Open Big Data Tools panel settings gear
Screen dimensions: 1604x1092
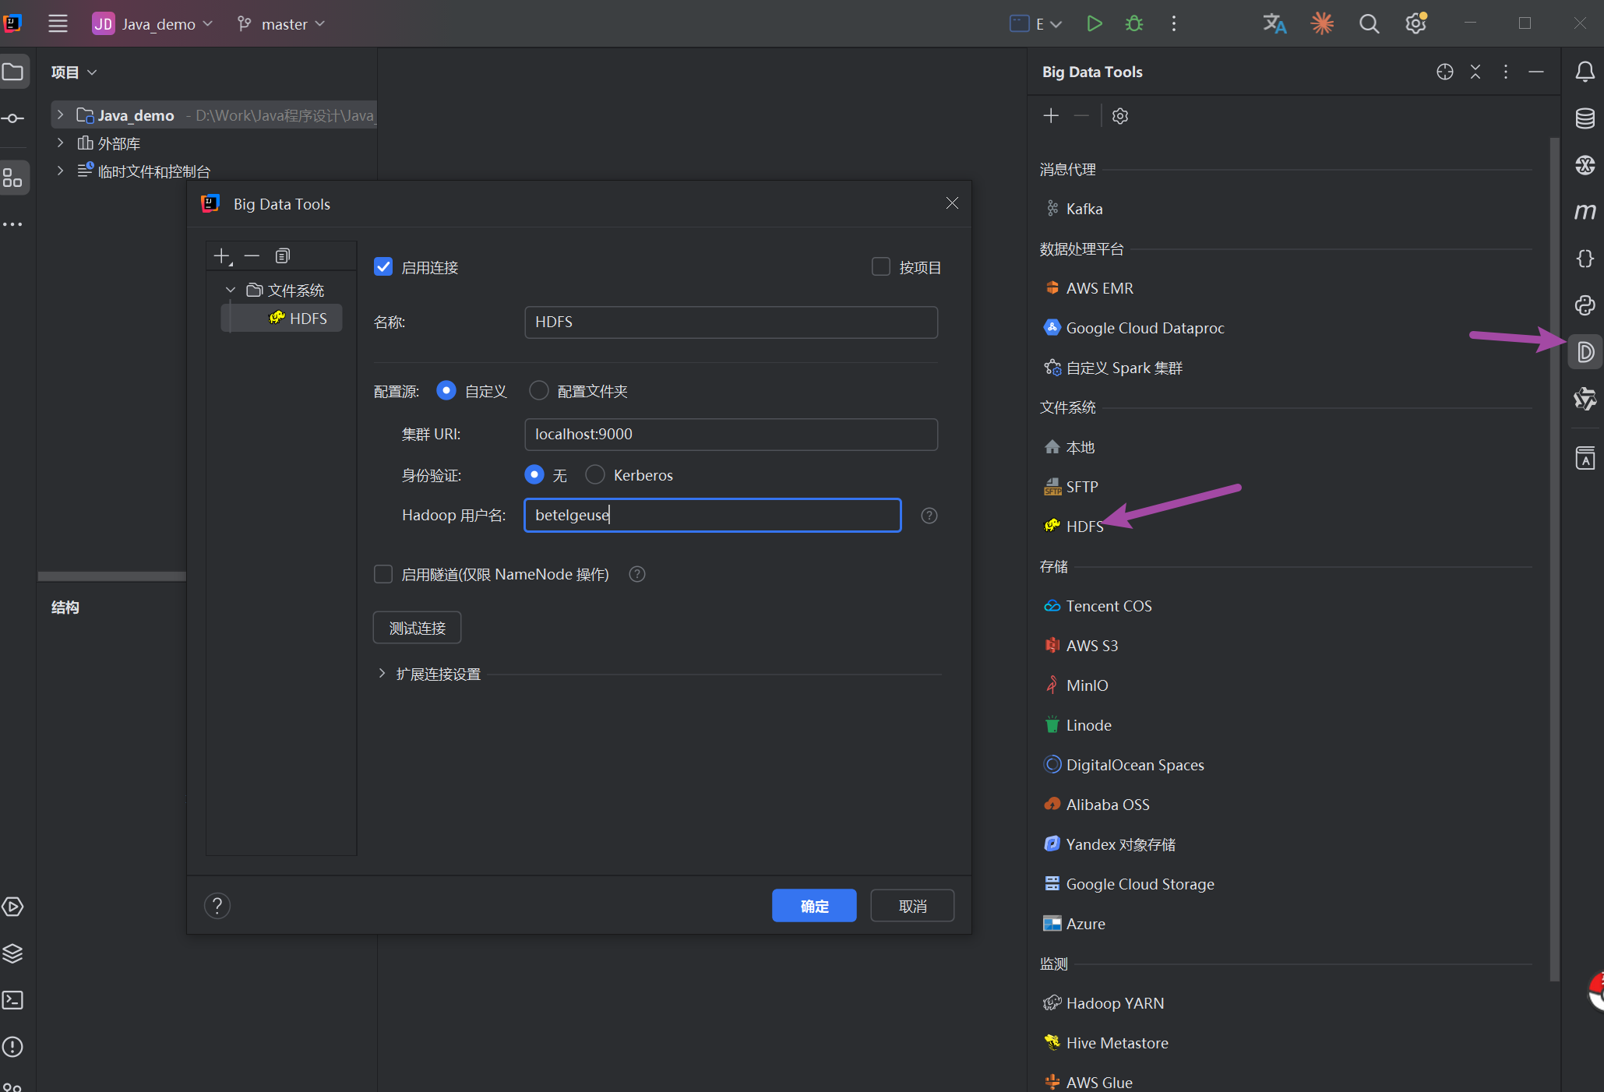point(1120,116)
